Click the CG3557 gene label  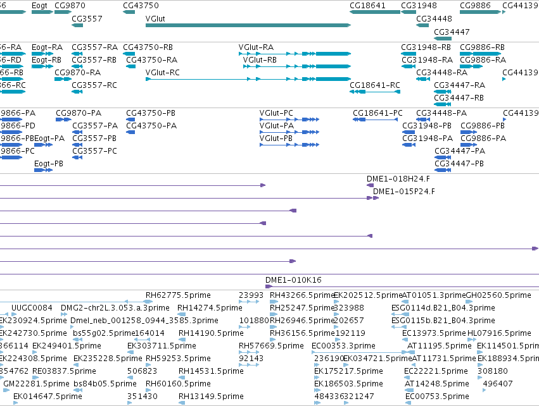pos(87,18)
